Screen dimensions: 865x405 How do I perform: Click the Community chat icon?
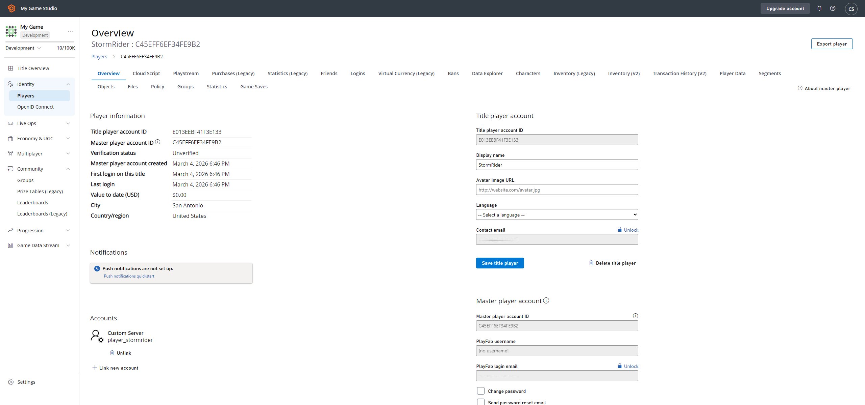[x=11, y=169]
